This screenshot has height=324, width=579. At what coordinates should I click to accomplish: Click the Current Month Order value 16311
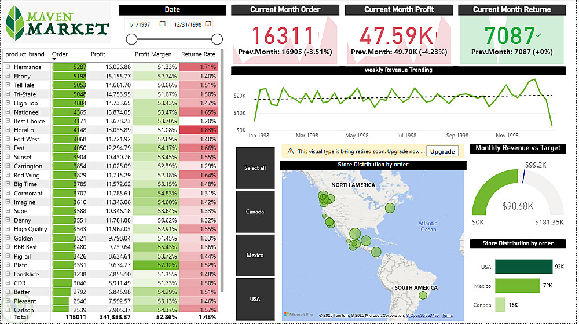coord(283,36)
